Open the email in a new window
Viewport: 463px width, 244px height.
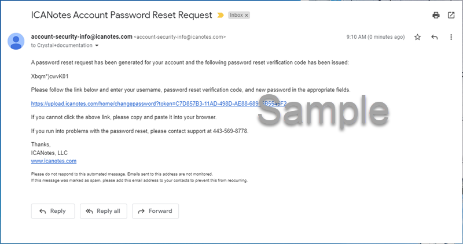451,16
